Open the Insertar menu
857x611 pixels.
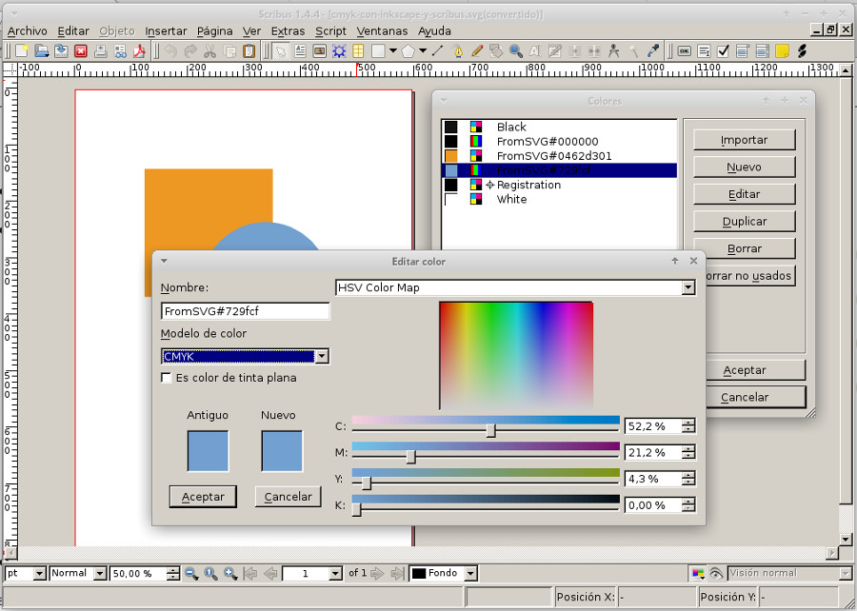[166, 31]
